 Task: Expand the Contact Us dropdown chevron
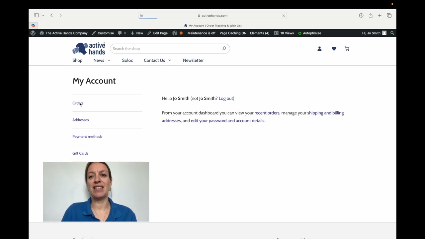[x=170, y=60]
